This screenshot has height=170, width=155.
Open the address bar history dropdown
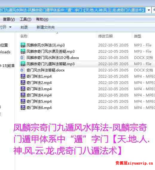pos(149,10)
